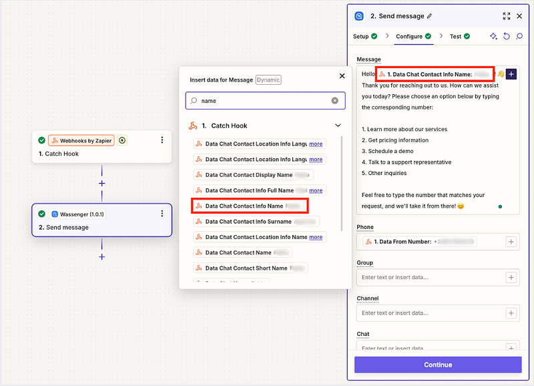Click the undo arrow icon in the panel header
Viewport: 534px width, 386px height.
(x=507, y=36)
